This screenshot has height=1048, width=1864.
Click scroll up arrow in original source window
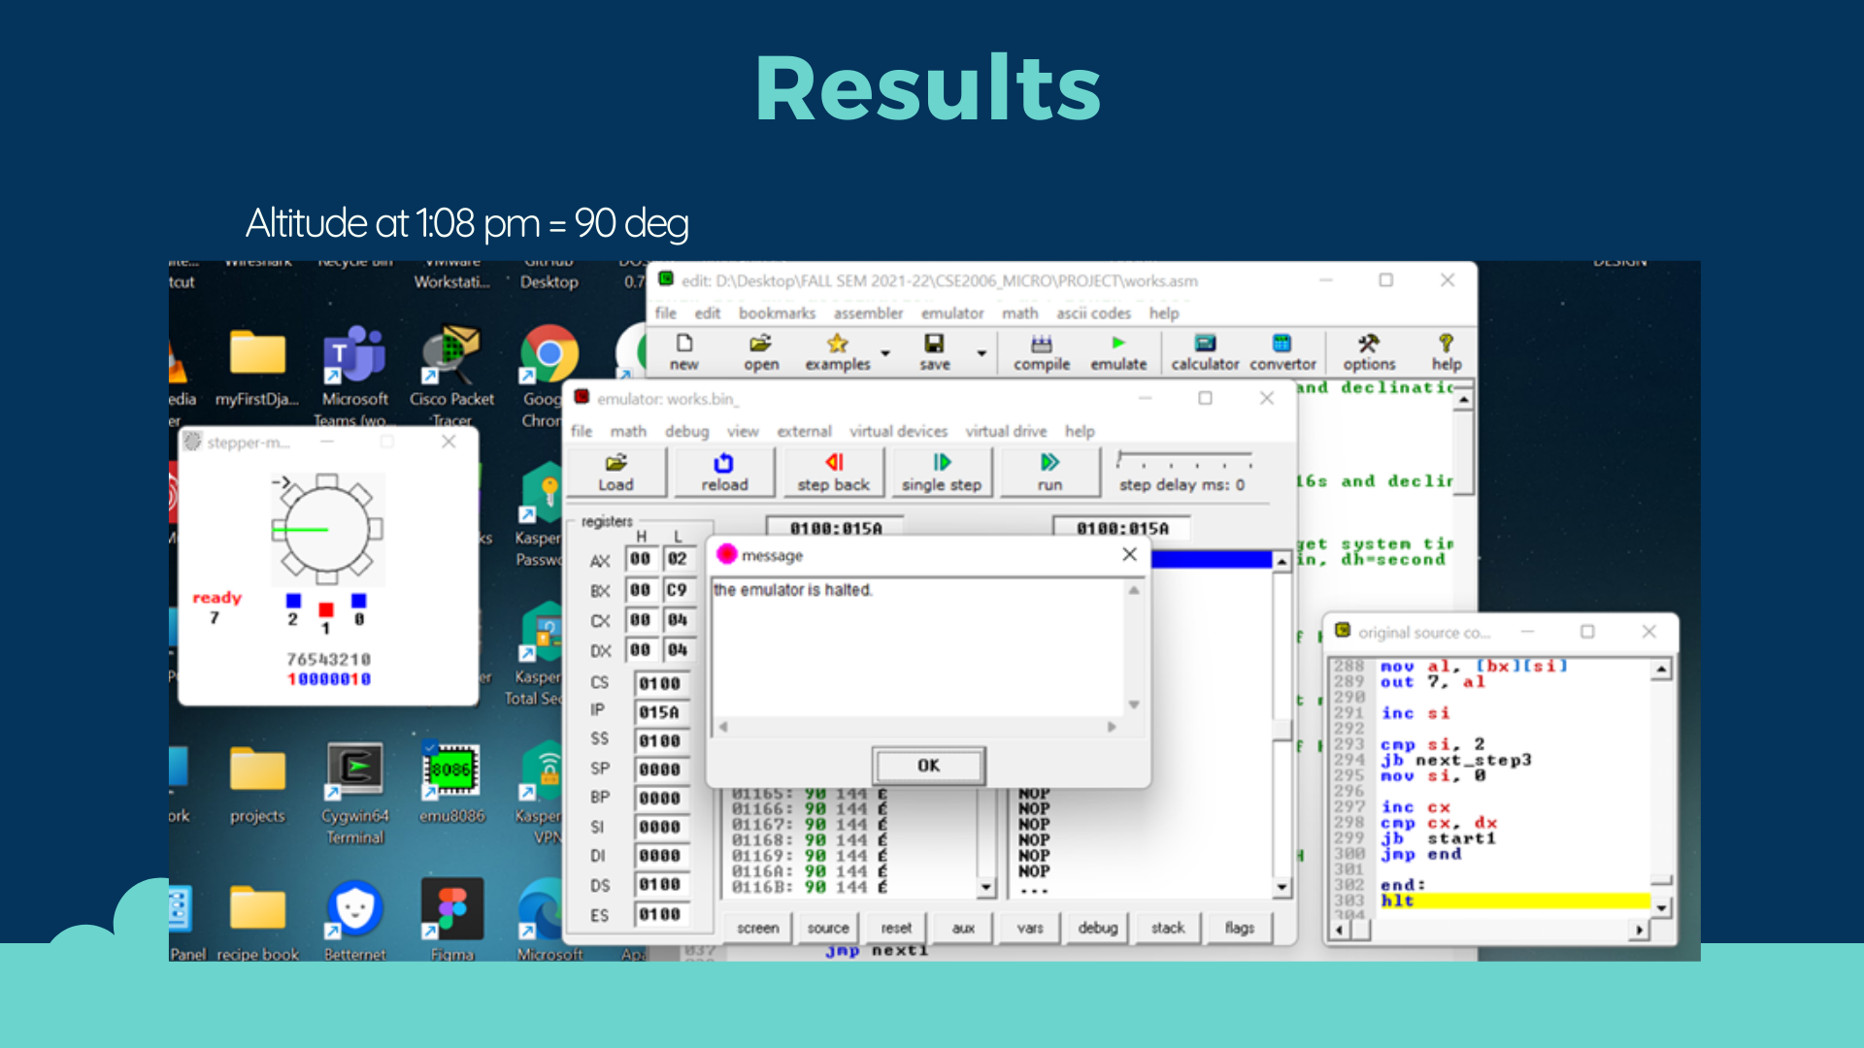pyautogui.click(x=1661, y=670)
